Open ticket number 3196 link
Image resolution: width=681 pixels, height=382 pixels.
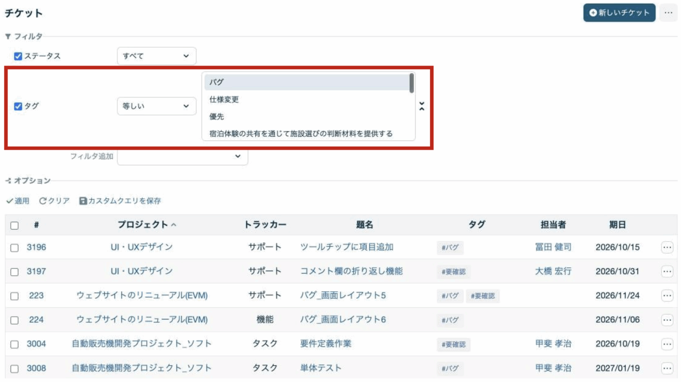pyautogui.click(x=36, y=247)
